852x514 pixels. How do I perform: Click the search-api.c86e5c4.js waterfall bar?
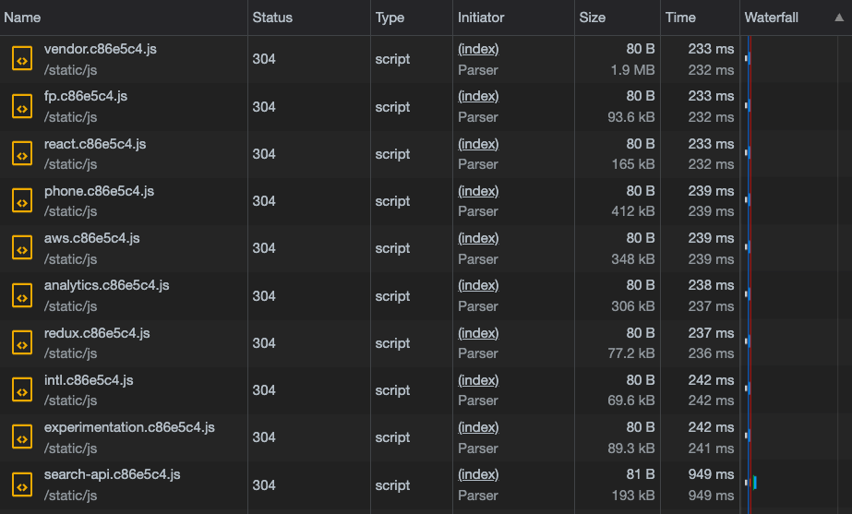click(755, 482)
